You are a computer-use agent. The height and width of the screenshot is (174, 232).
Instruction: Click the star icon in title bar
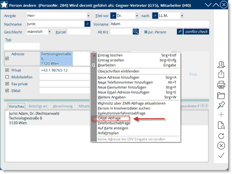point(4,4)
